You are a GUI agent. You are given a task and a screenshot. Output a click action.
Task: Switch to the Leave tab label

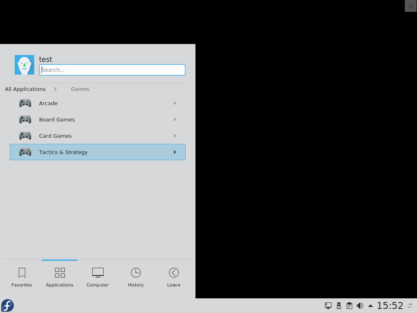(x=173, y=285)
